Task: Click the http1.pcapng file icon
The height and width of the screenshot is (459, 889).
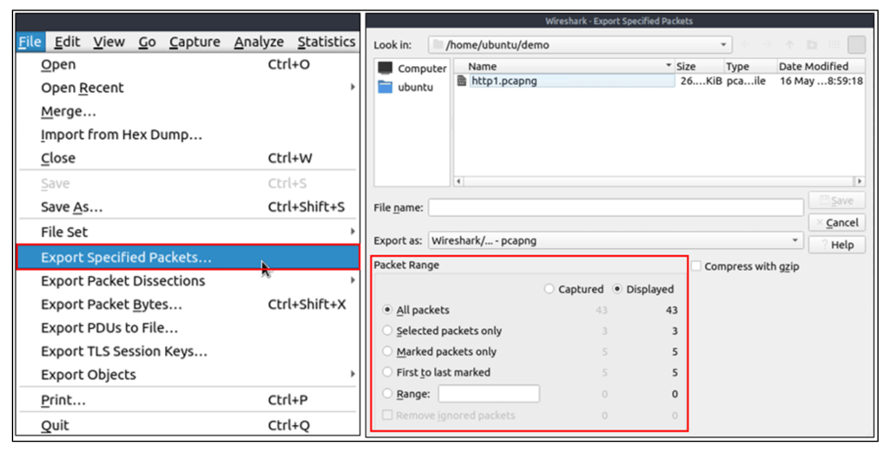Action: (x=462, y=81)
